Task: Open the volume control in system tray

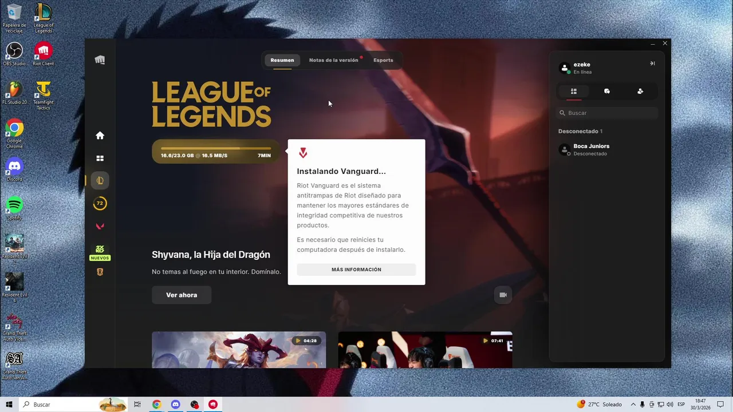Action: [669, 405]
